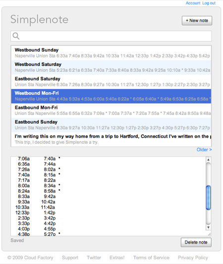
Task: Select the Westbound Saturday note
Action: (x=111, y=67)
